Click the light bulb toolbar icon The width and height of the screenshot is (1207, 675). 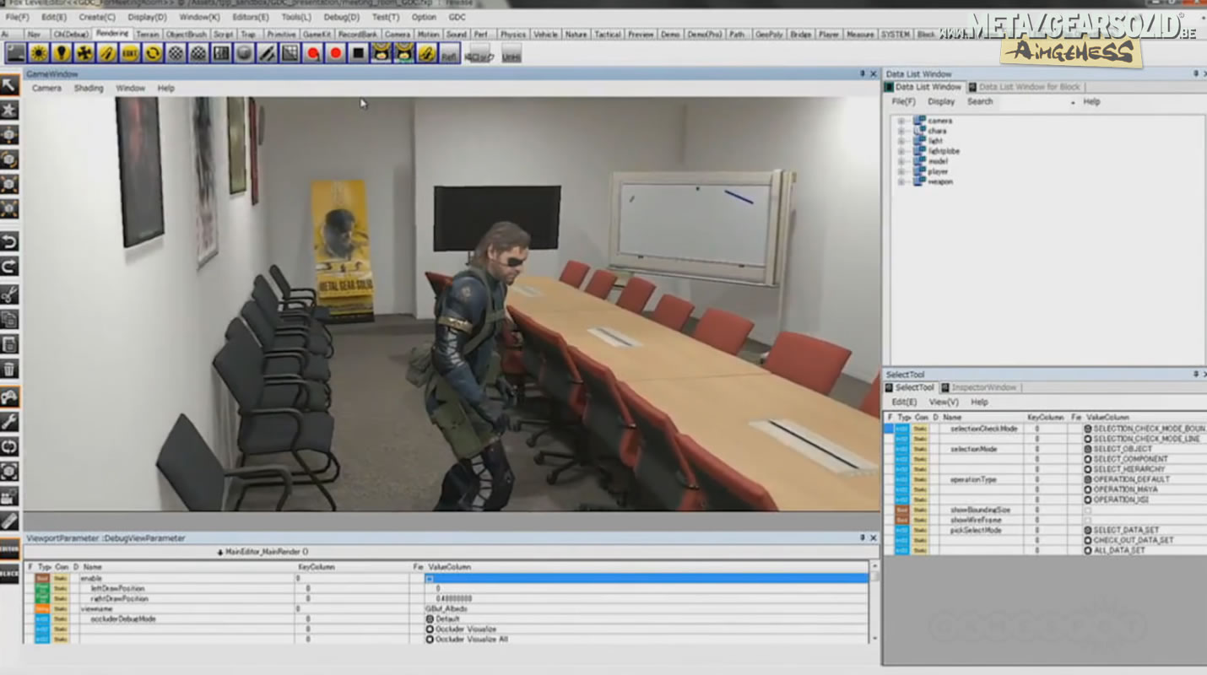[62, 53]
